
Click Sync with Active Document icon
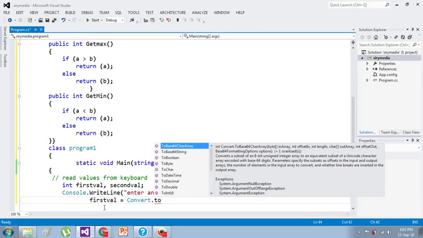396,37
